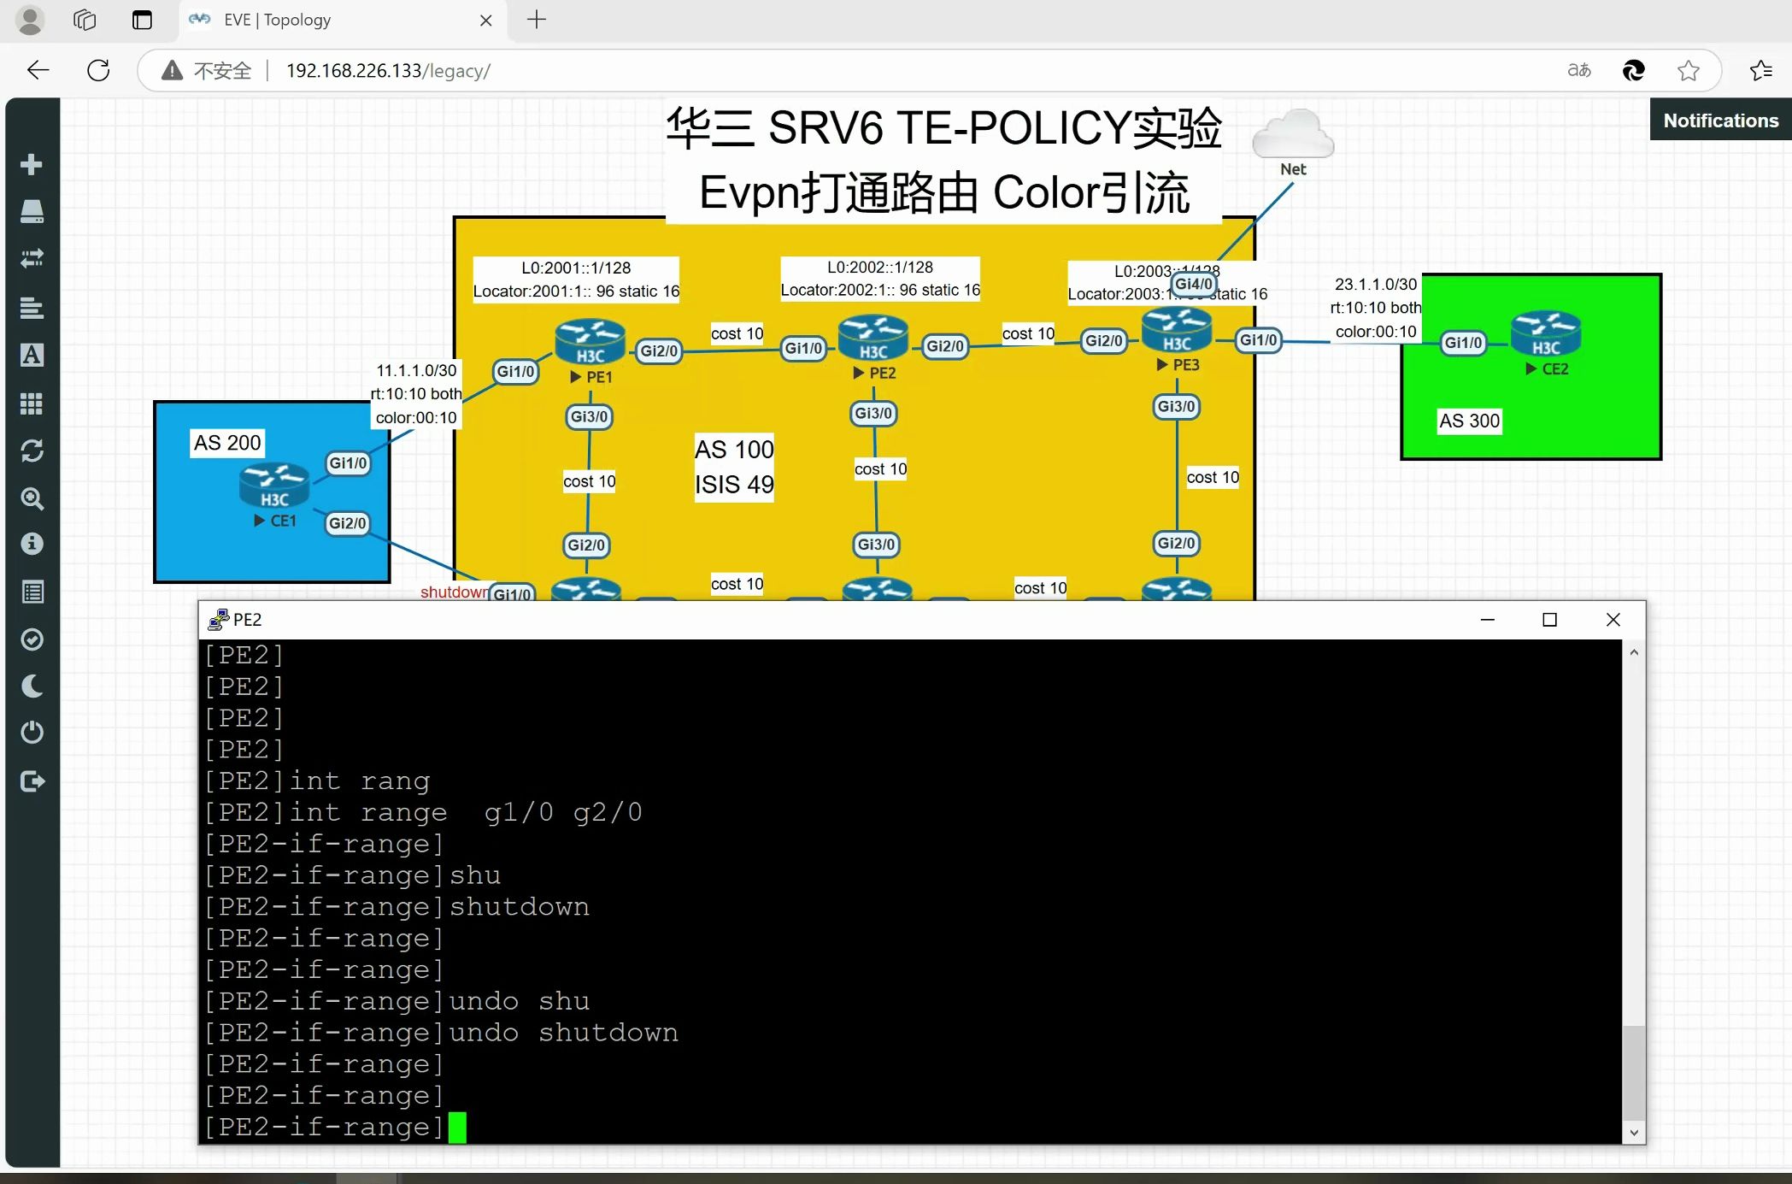Select the Startup-configs sidebar icon
Screen dimensions: 1792x1184
[32, 308]
